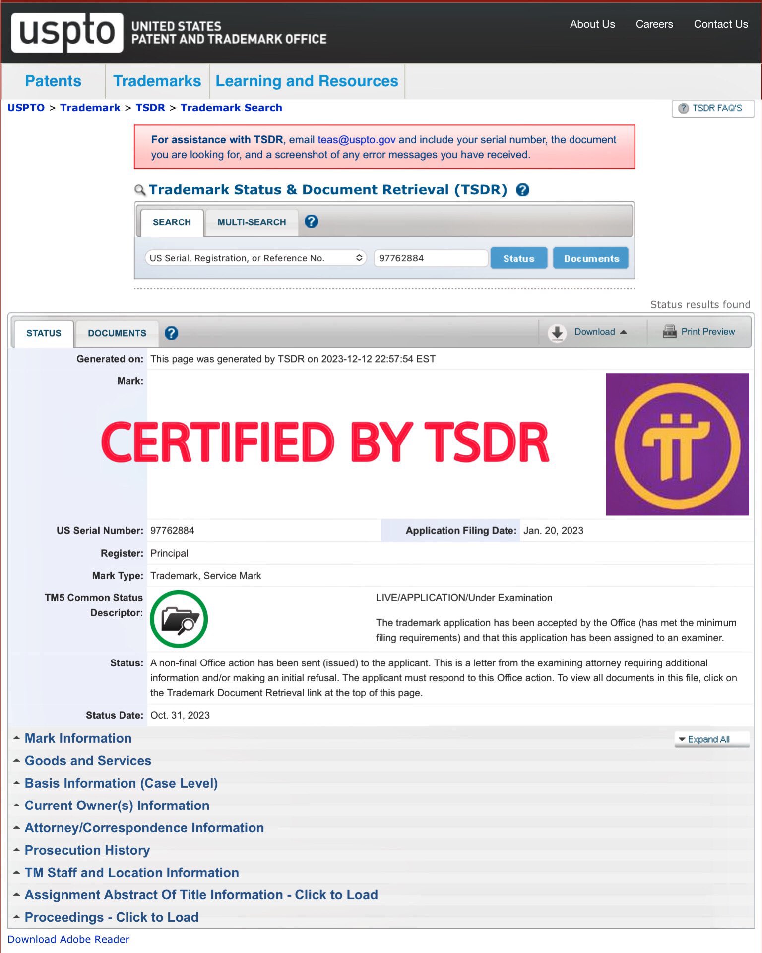Click the status date Oct. 31, 2023
Viewport: 762px width, 953px height.
pos(180,715)
